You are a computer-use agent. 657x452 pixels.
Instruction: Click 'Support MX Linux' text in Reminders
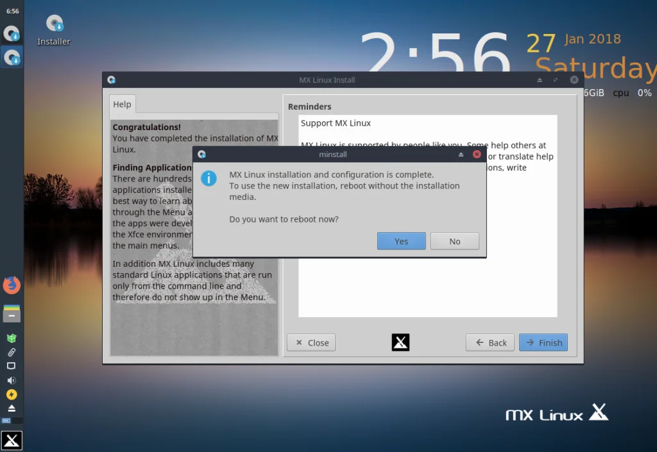click(x=336, y=123)
